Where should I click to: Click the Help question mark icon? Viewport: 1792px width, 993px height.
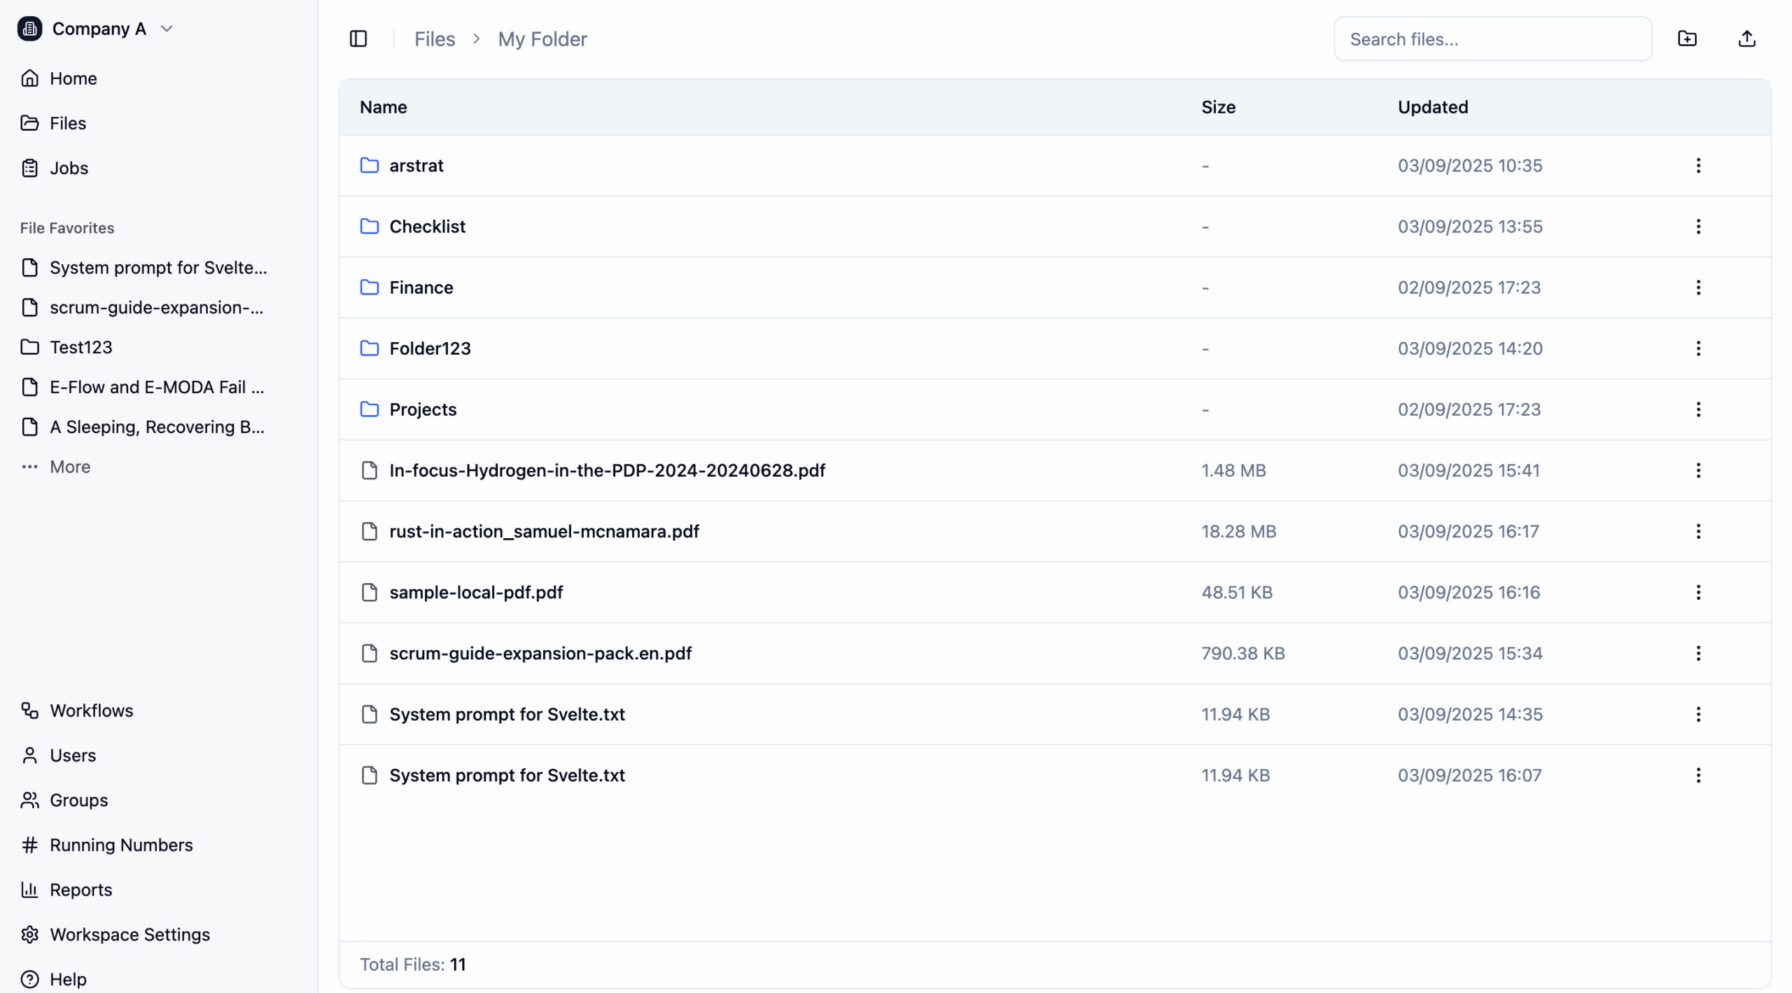(29, 979)
